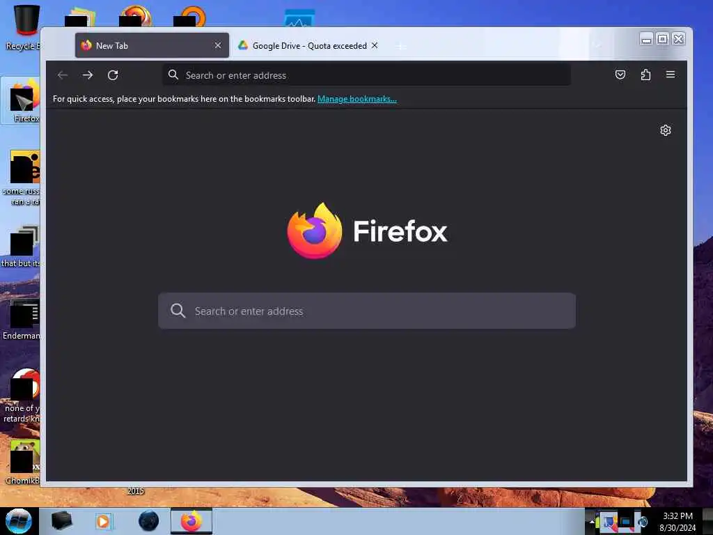Image resolution: width=713 pixels, height=535 pixels.
Task: Open the dark globe taskbar app
Action: (x=149, y=521)
